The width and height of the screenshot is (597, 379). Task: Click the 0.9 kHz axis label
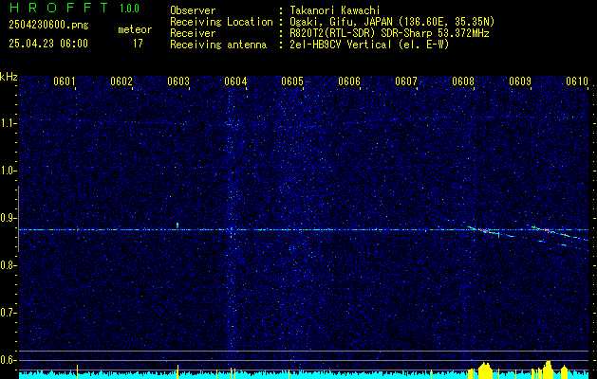click(7, 218)
